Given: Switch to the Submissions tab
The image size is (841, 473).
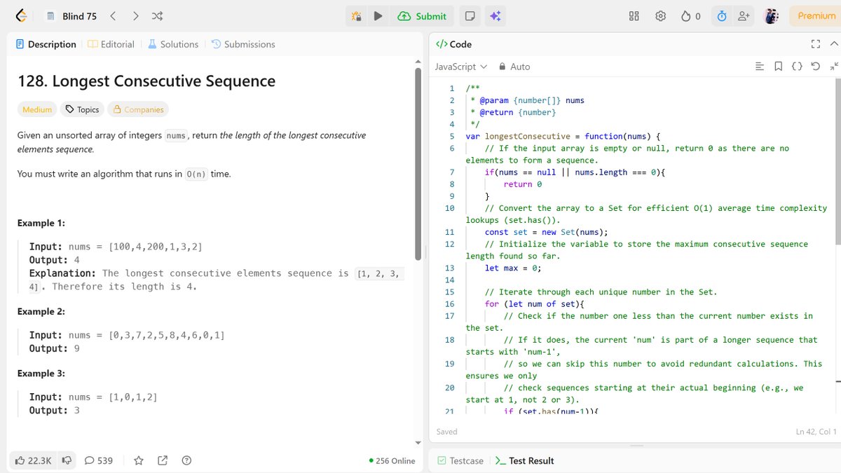Looking at the screenshot, I should [x=243, y=44].
